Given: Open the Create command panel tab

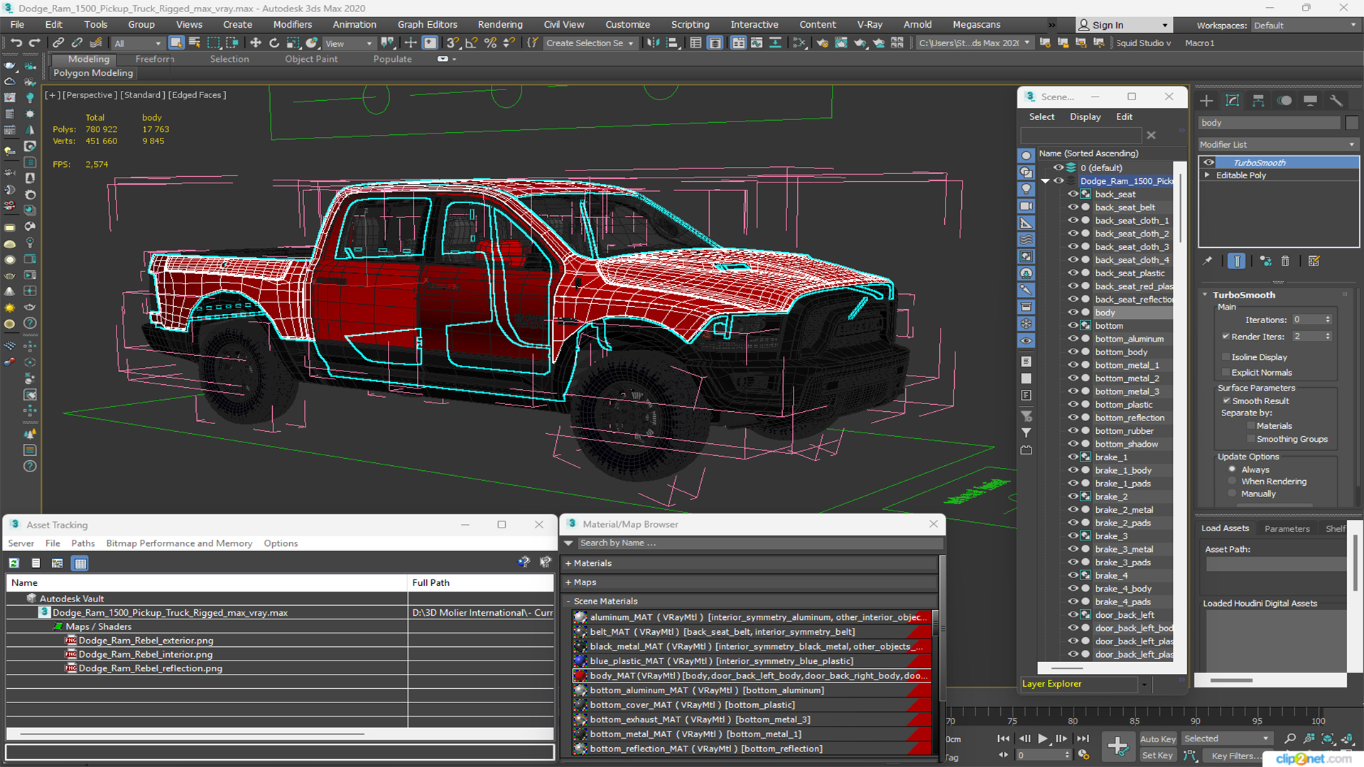Looking at the screenshot, I should (x=1206, y=101).
